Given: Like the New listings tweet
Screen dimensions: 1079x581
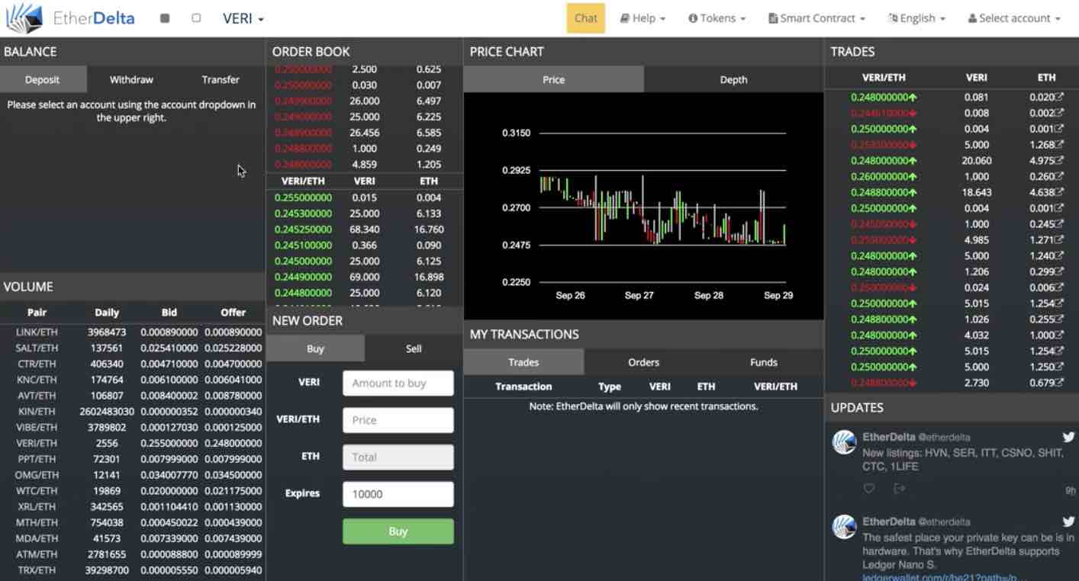Looking at the screenshot, I should 868,489.
